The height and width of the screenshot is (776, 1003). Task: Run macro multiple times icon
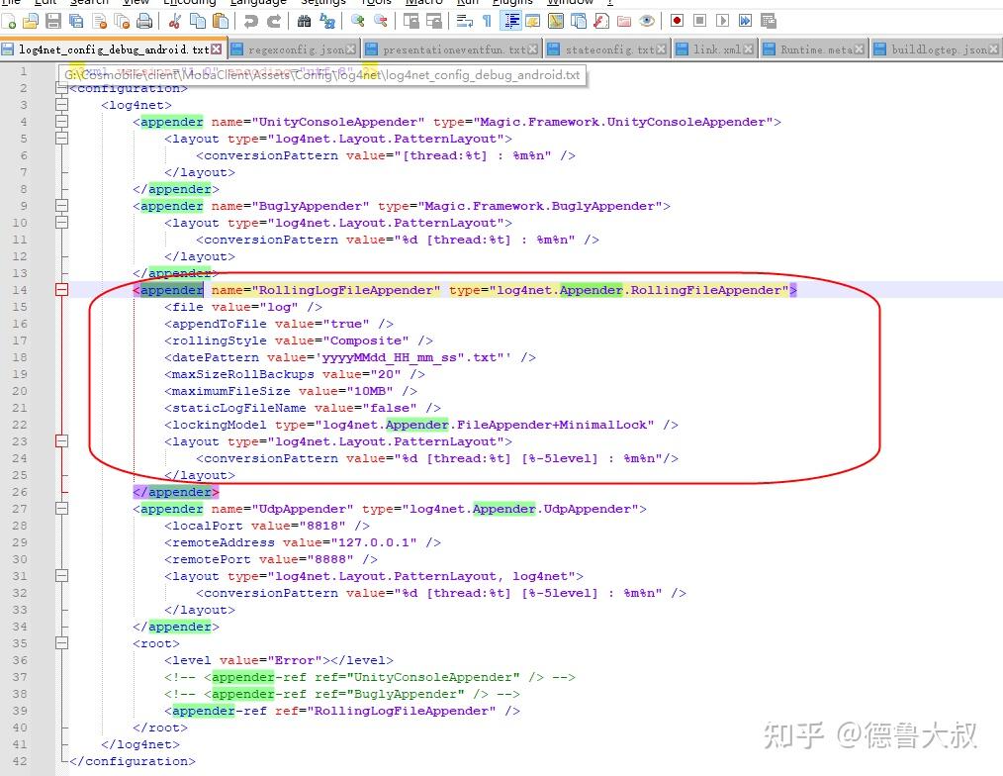[x=745, y=21]
